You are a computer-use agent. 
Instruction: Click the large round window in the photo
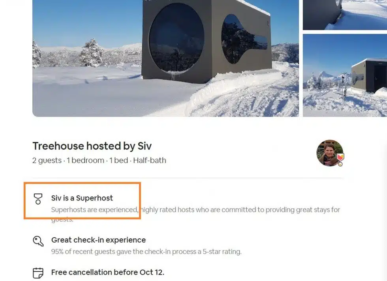pos(177,38)
